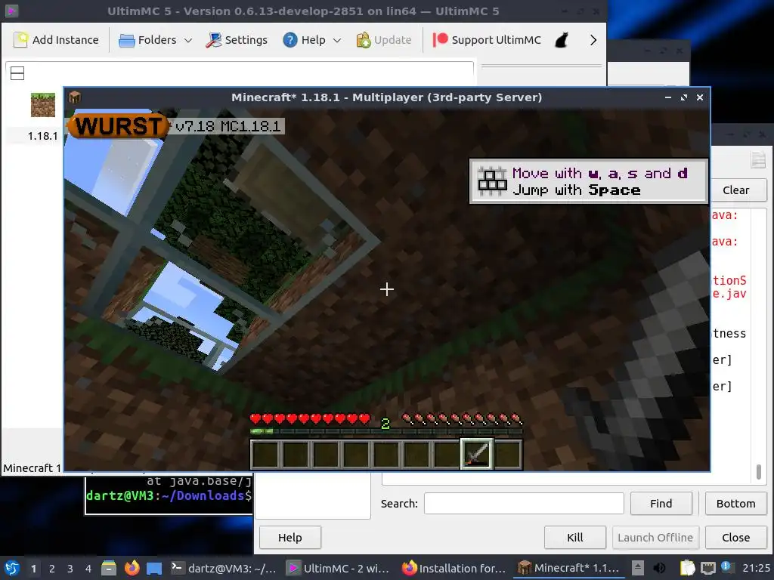The image size is (774, 580).
Task: Click the Wurst logo in Minecraft
Action: [117, 126]
